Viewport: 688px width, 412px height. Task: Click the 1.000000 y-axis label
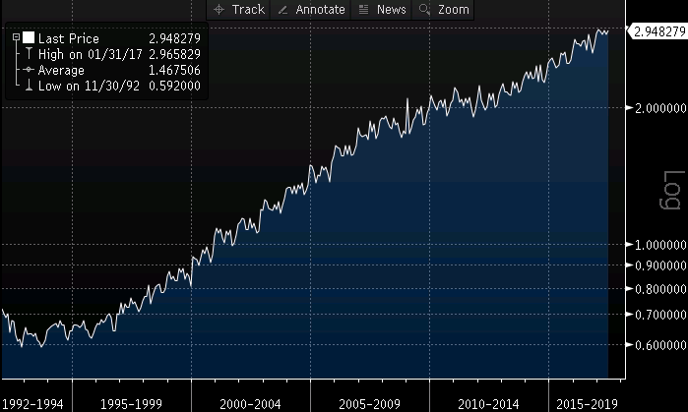660,245
